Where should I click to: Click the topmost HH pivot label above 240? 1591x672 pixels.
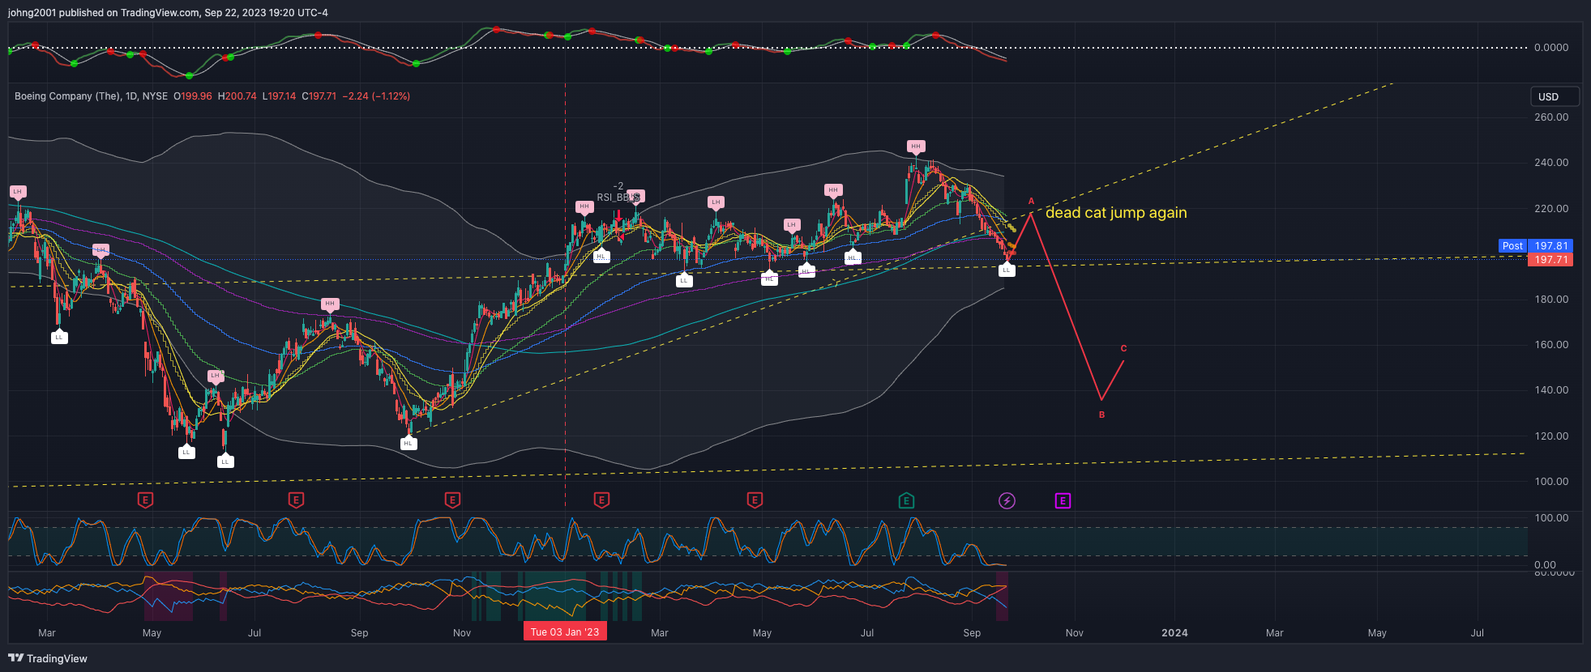tap(915, 147)
